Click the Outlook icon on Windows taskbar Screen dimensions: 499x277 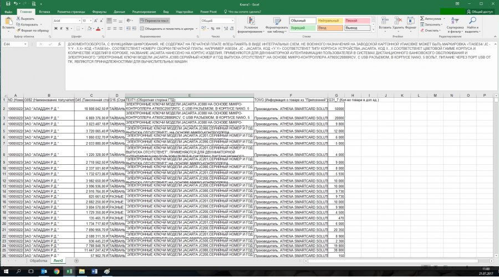(x=44, y=271)
